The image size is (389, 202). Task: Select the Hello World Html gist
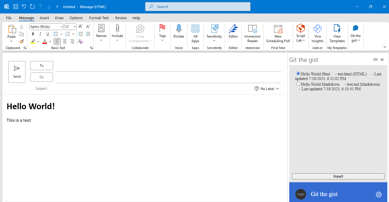pyautogui.click(x=298, y=73)
